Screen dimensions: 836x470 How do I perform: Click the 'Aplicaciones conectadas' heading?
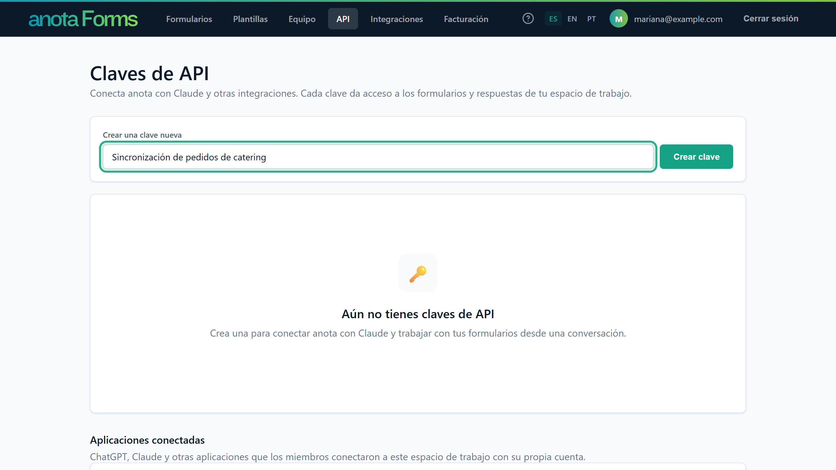point(147,440)
